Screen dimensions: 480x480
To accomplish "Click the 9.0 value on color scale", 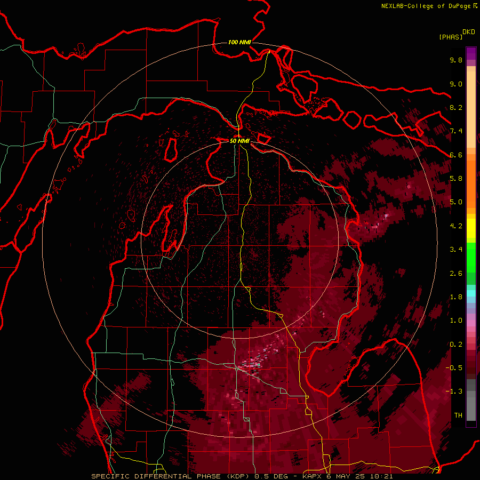I will [456, 84].
